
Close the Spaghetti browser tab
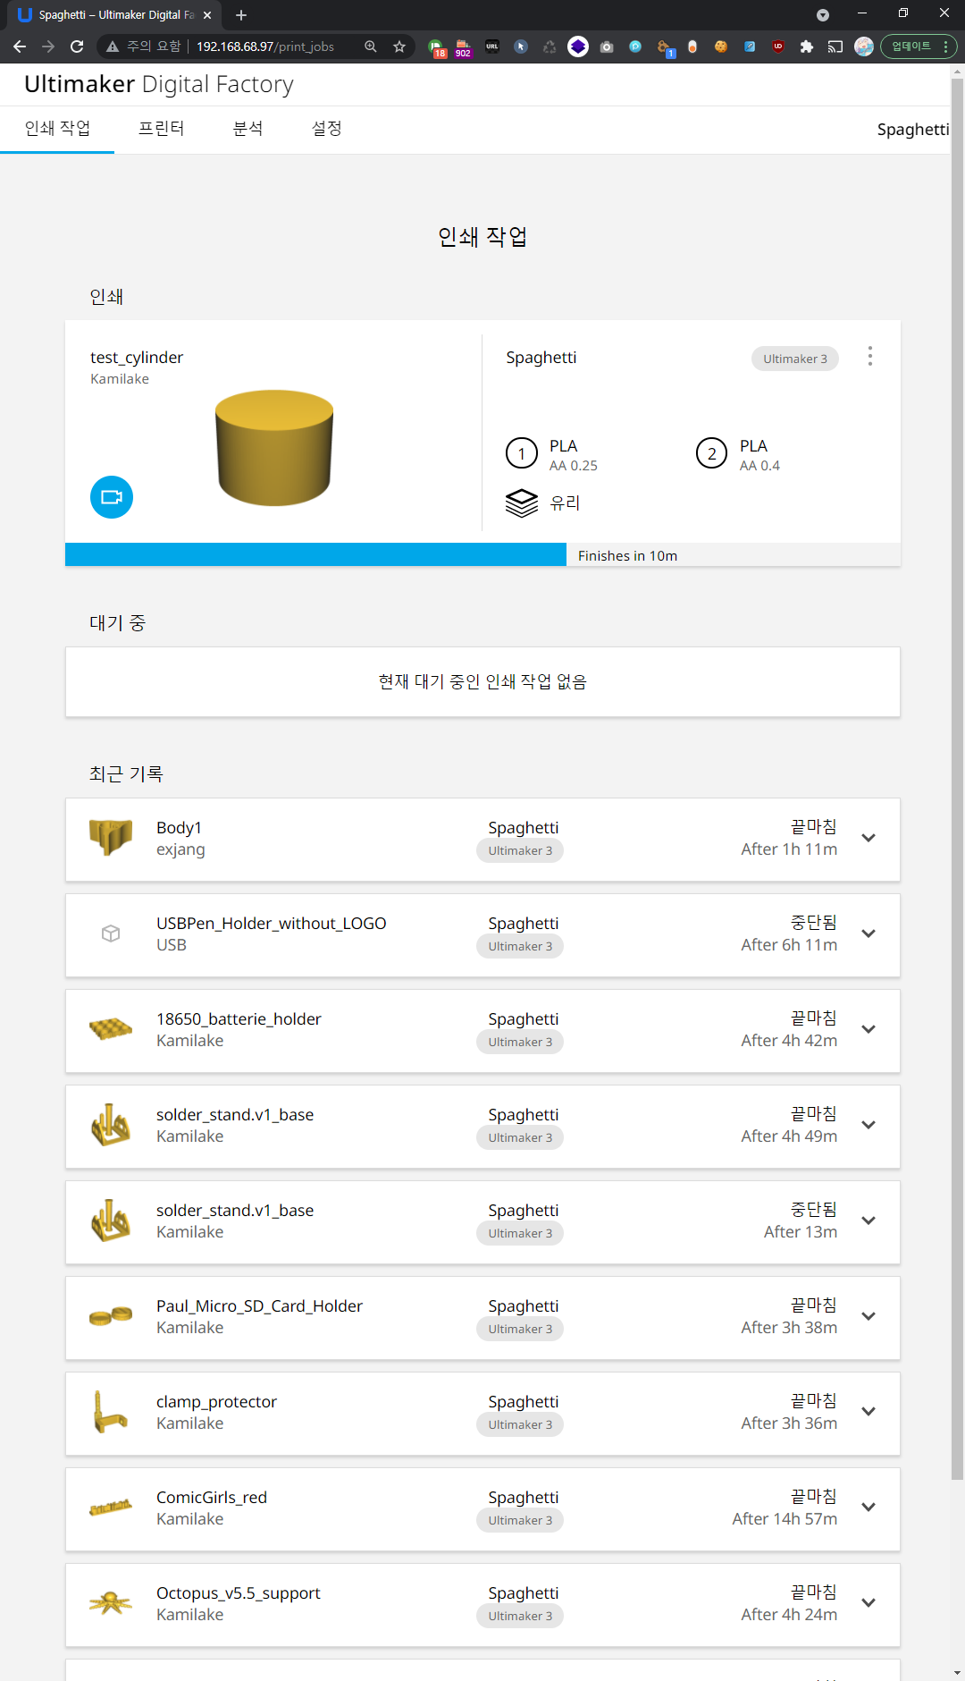[207, 15]
